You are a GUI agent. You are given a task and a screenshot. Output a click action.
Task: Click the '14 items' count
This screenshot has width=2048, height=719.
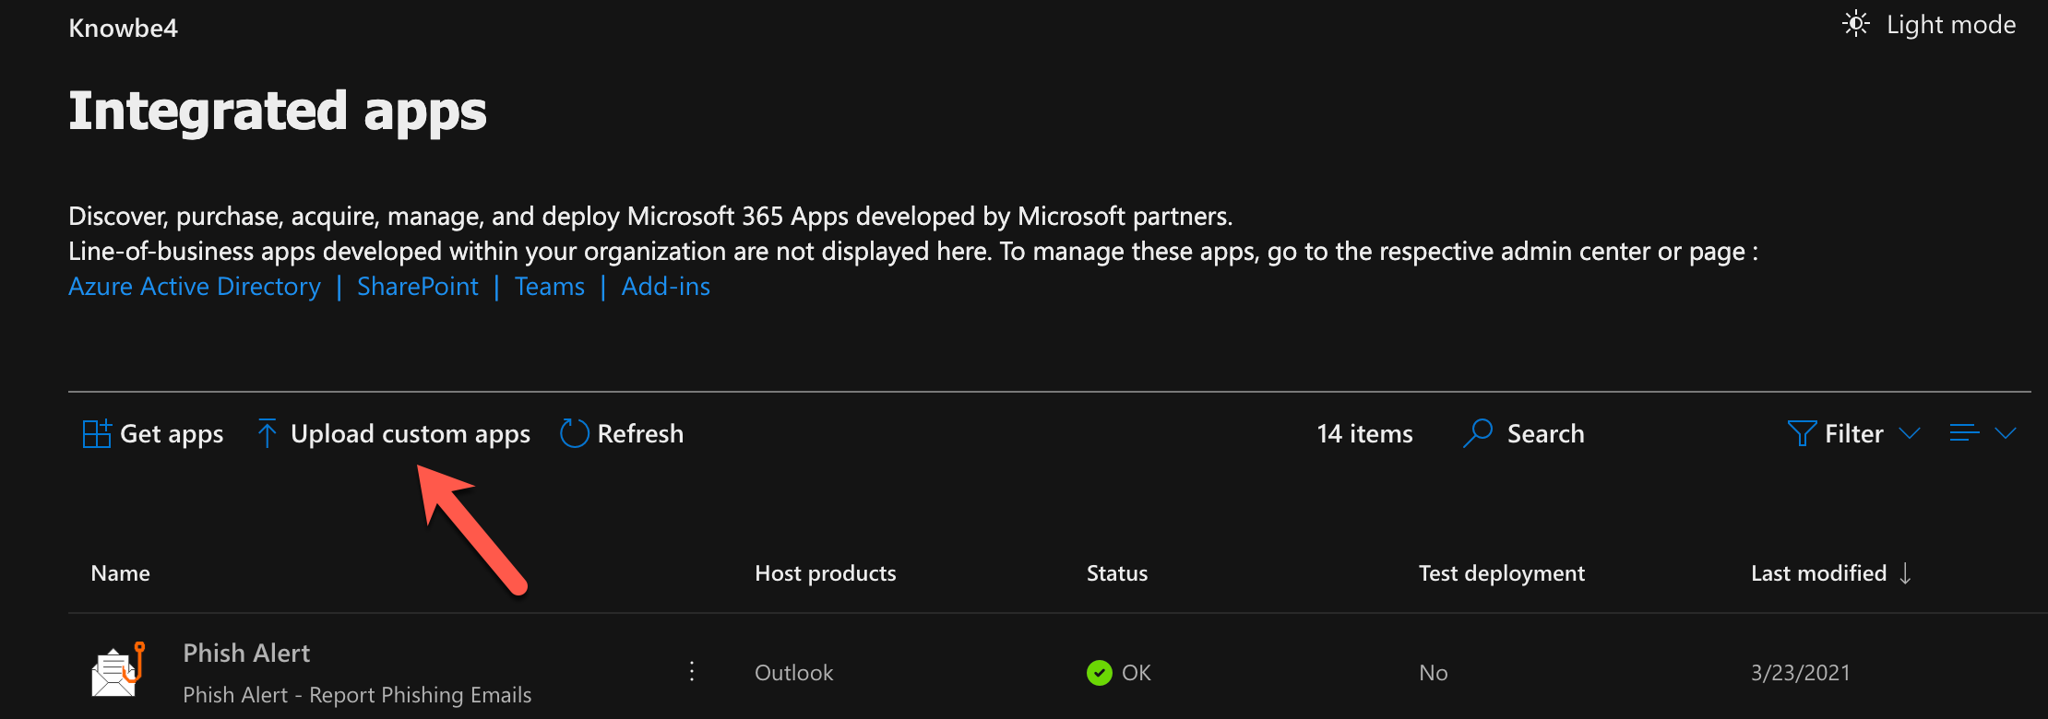(1365, 433)
